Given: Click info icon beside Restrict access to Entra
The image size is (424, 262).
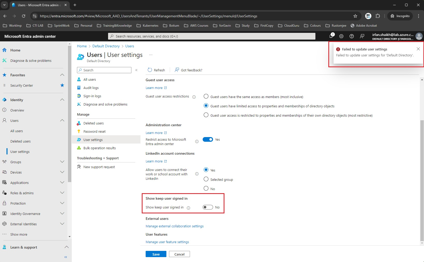Looking at the screenshot, I should click(197, 141).
